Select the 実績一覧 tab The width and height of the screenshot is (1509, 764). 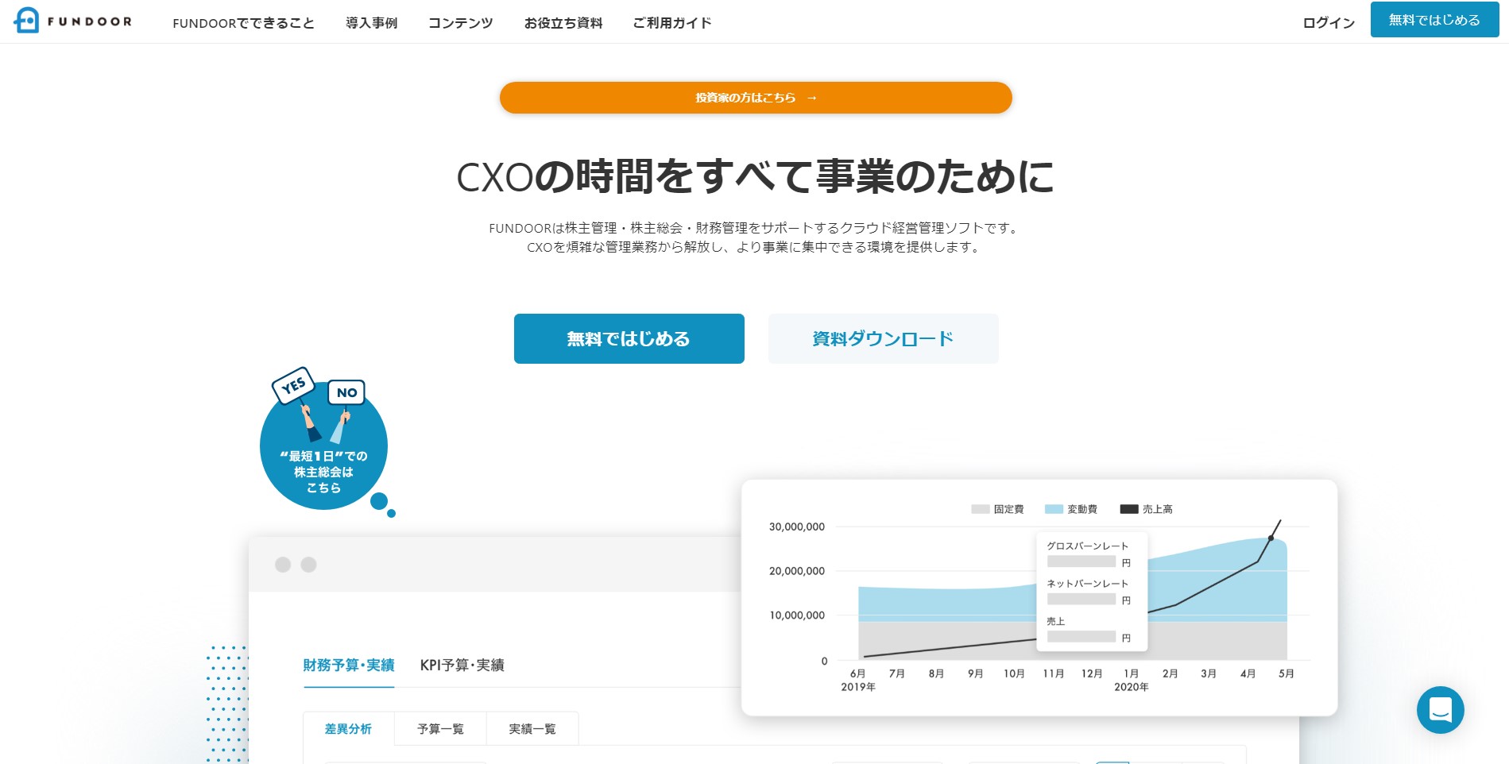point(532,728)
